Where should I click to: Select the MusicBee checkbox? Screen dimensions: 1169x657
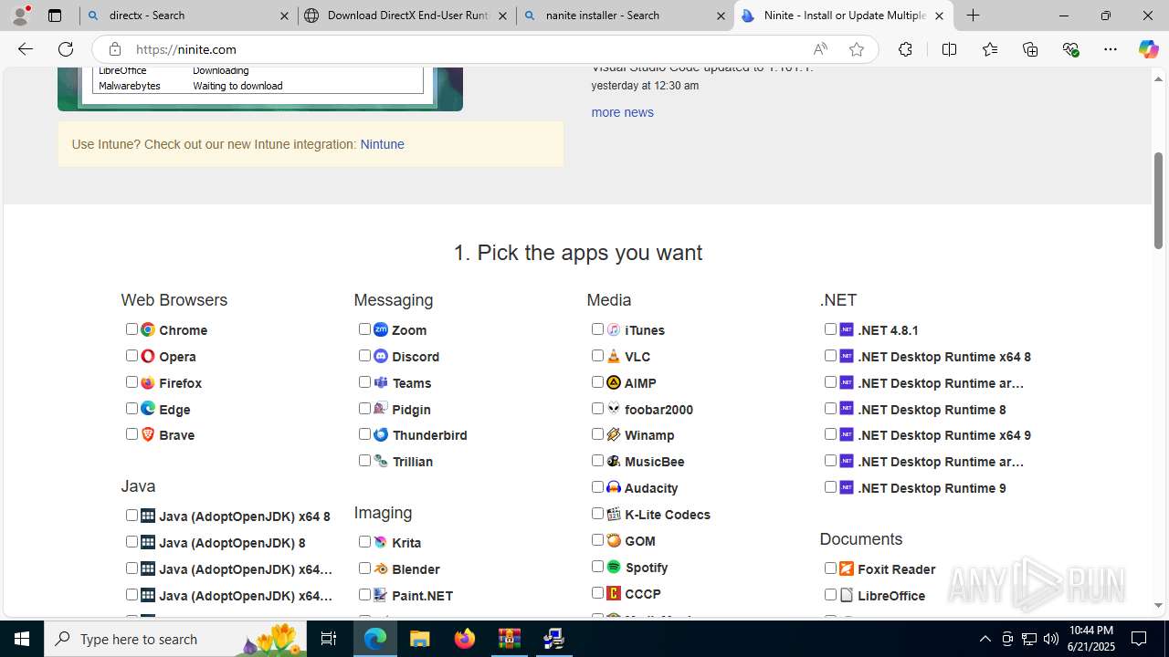597,460
